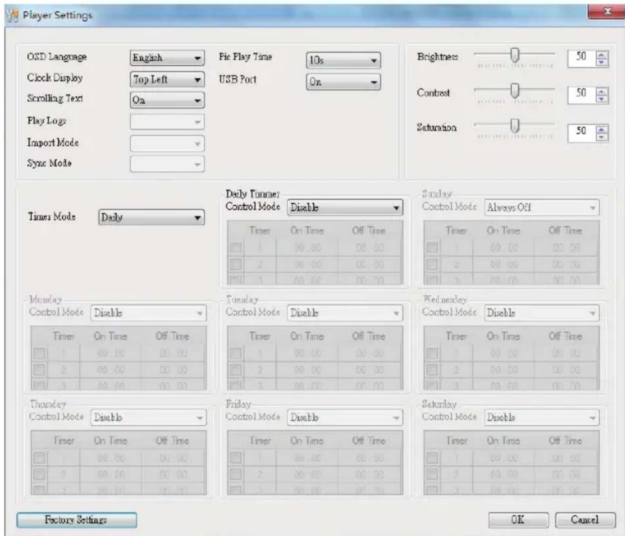Screen dimensions: 625x536
Task: Expand the Clock Display Top Left dropdown
Action: pos(167,79)
